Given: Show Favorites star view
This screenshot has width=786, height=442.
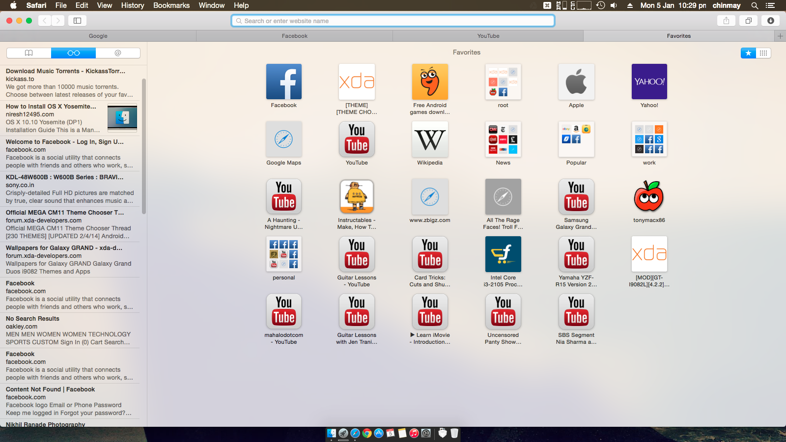Looking at the screenshot, I should pos(748,53).
